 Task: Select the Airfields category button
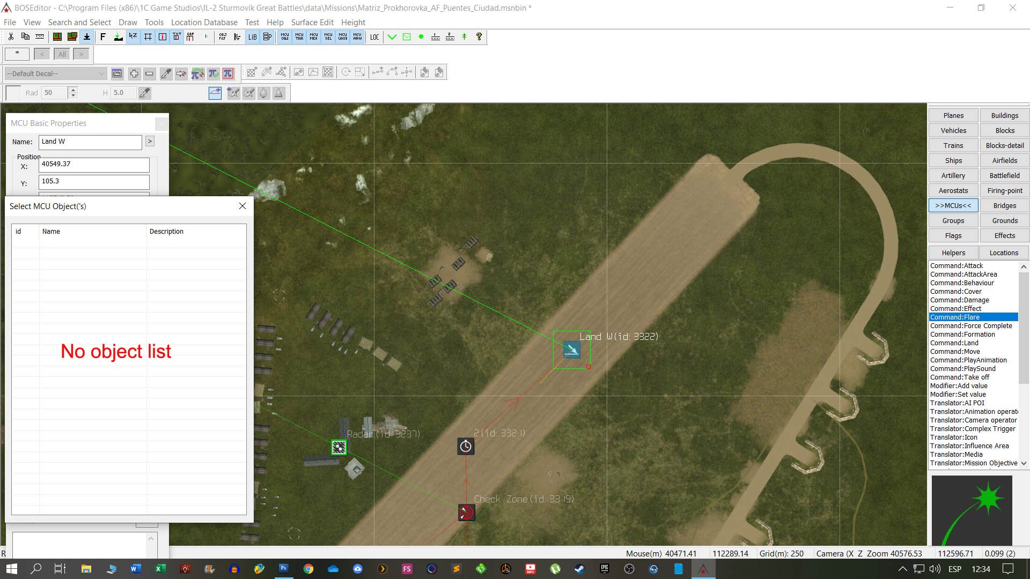click(1004, 160)
